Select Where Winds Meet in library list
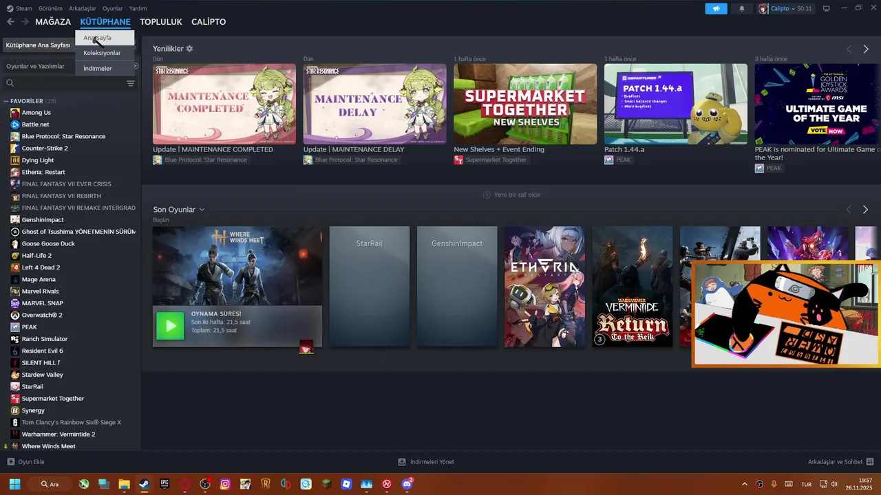This screenshot has width=881, height=495. 48,446
